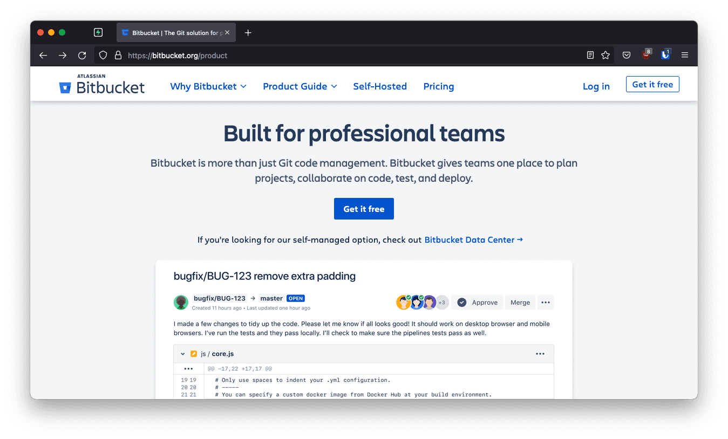Open the Bitbucket Data Center link

click(474, 239)
